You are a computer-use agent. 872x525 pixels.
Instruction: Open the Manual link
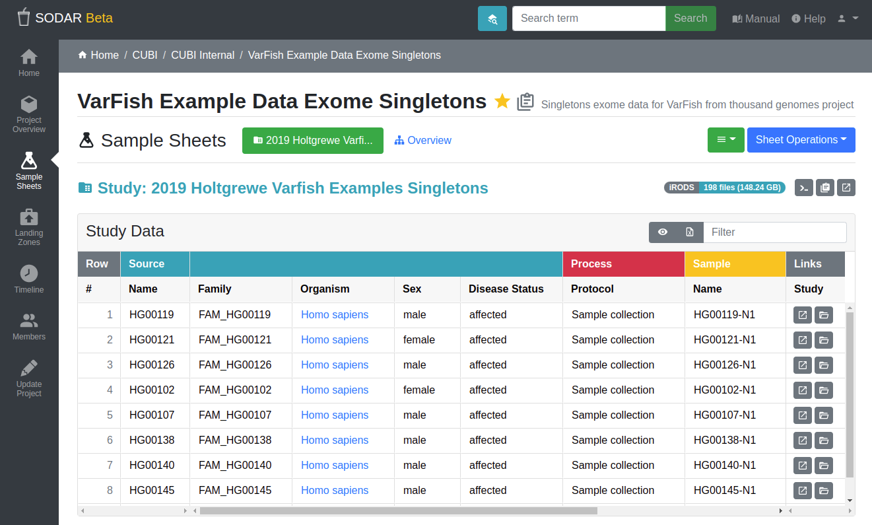[x=756, y=18]
